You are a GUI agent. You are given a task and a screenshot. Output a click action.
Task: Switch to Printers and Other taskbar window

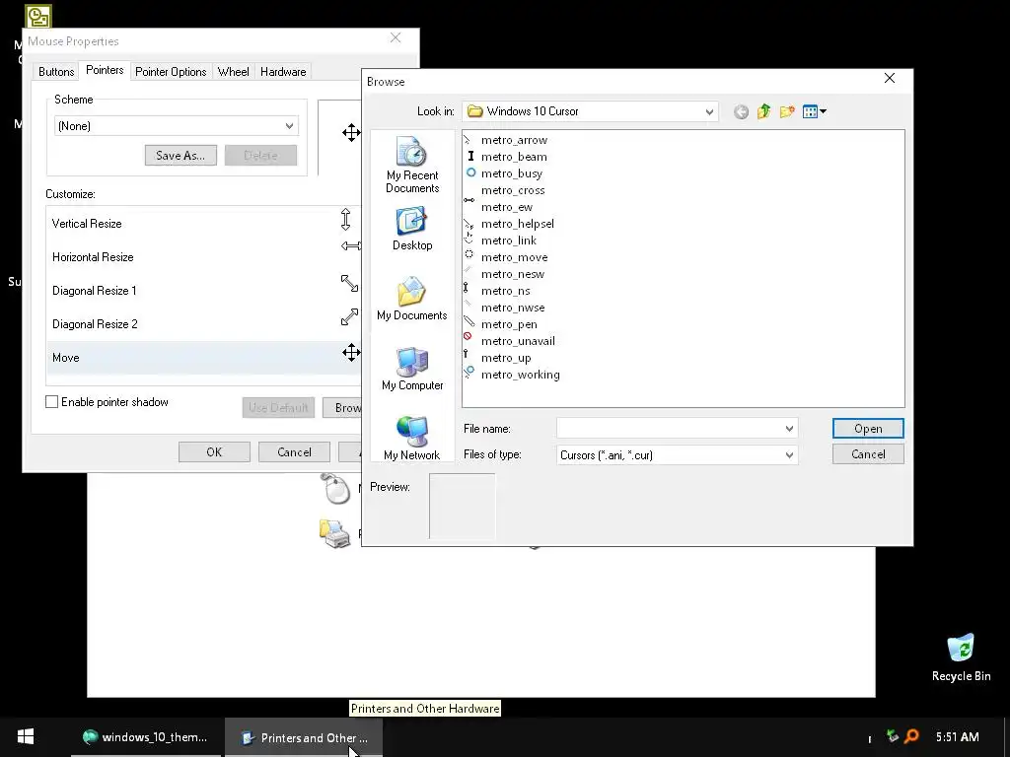click(x=304, y=737)
